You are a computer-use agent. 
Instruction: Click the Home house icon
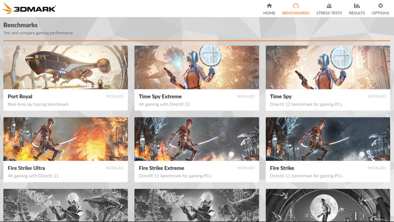(x=269, y=6)
